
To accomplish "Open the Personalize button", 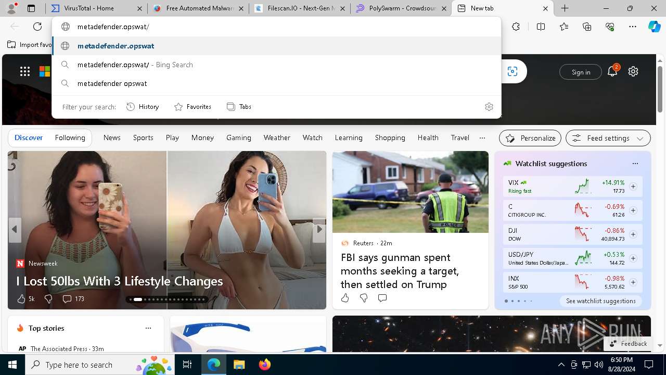I will pyautogui.click(x=530, y=138).
